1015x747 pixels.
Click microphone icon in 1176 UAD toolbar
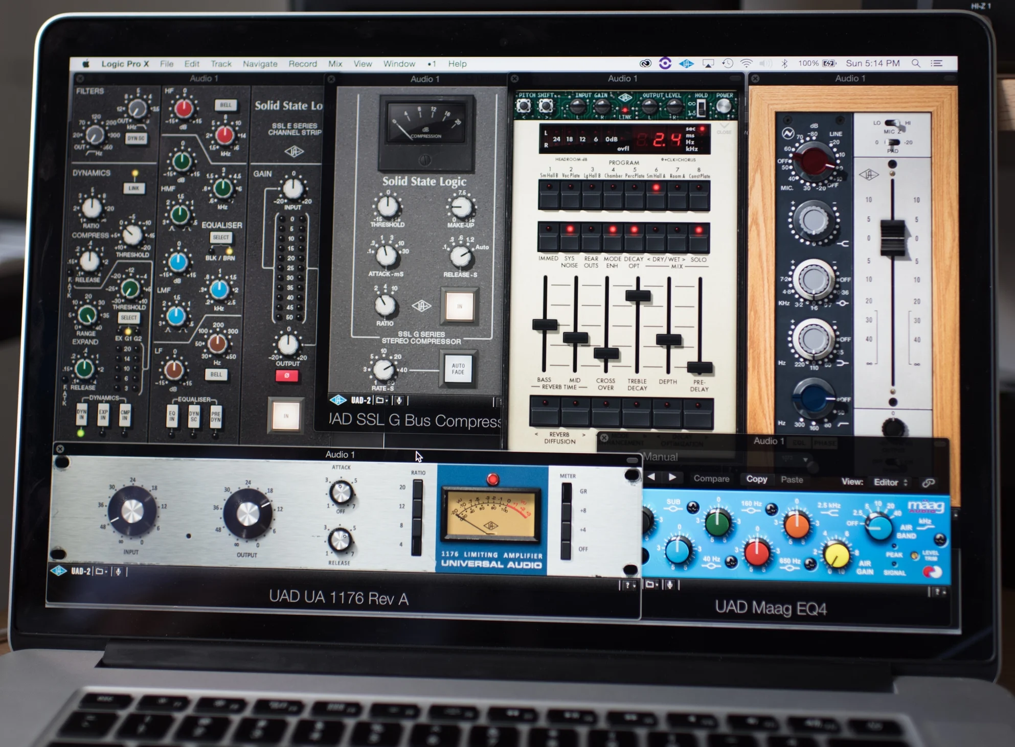click(118, 571)
